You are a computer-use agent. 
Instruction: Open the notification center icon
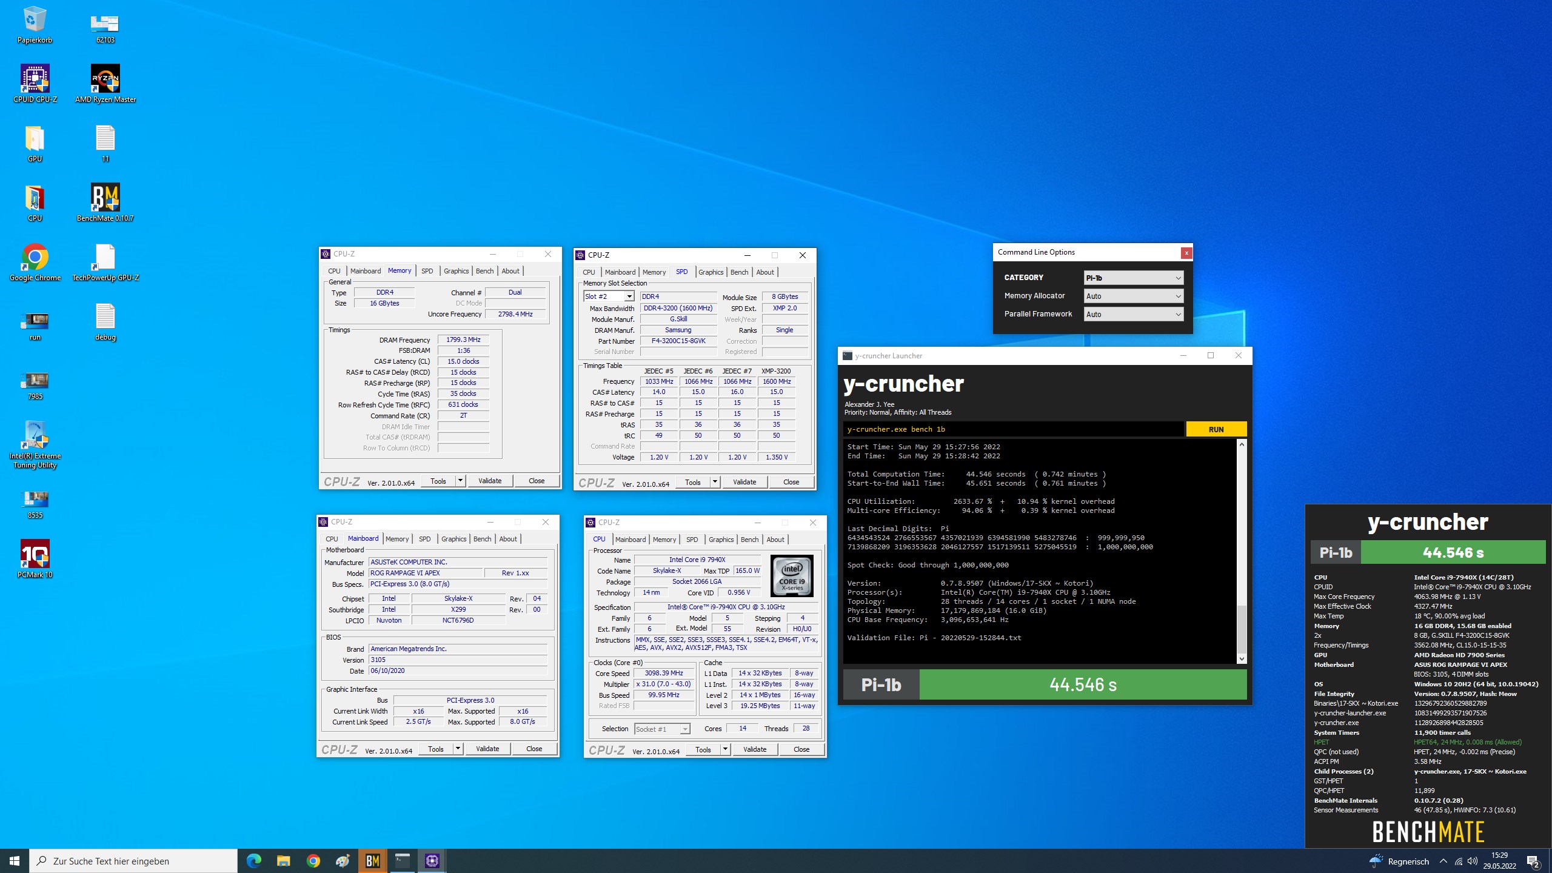1533,861
